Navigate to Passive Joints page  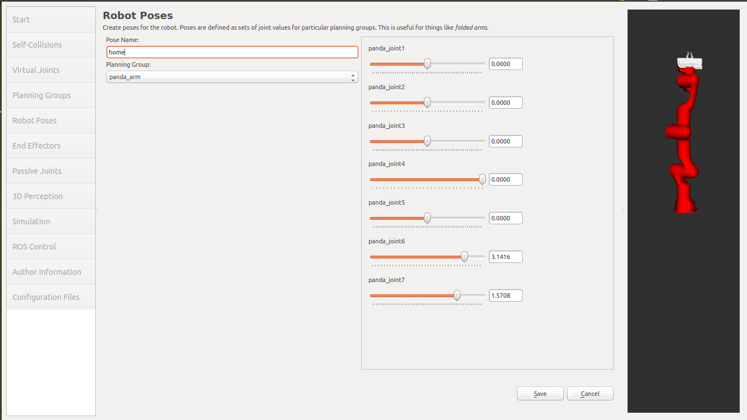click(51, 171)
